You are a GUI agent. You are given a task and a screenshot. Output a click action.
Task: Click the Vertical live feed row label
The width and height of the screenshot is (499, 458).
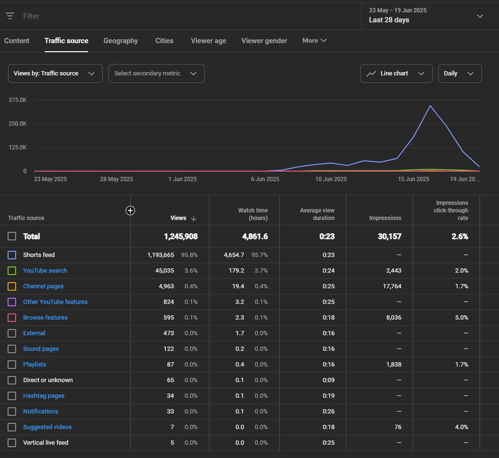[45, 443]
